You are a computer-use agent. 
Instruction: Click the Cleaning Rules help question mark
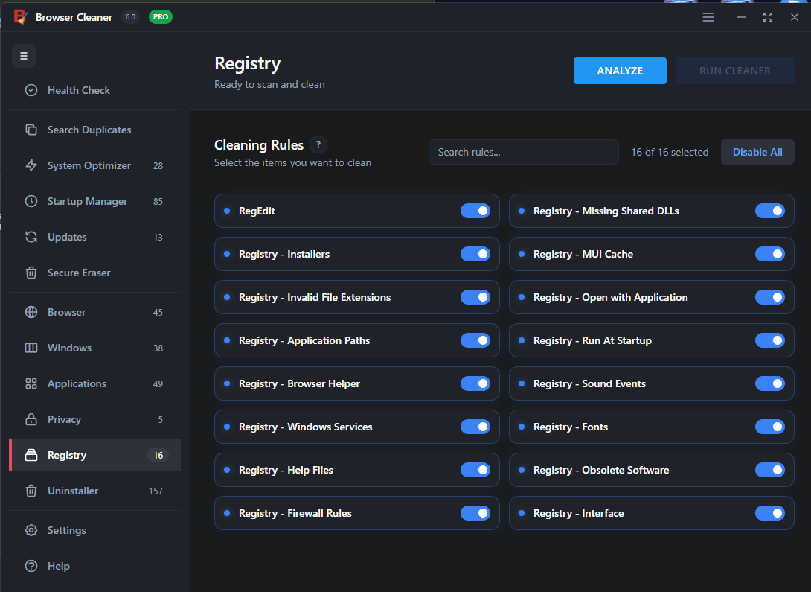(x=318, y=145)
